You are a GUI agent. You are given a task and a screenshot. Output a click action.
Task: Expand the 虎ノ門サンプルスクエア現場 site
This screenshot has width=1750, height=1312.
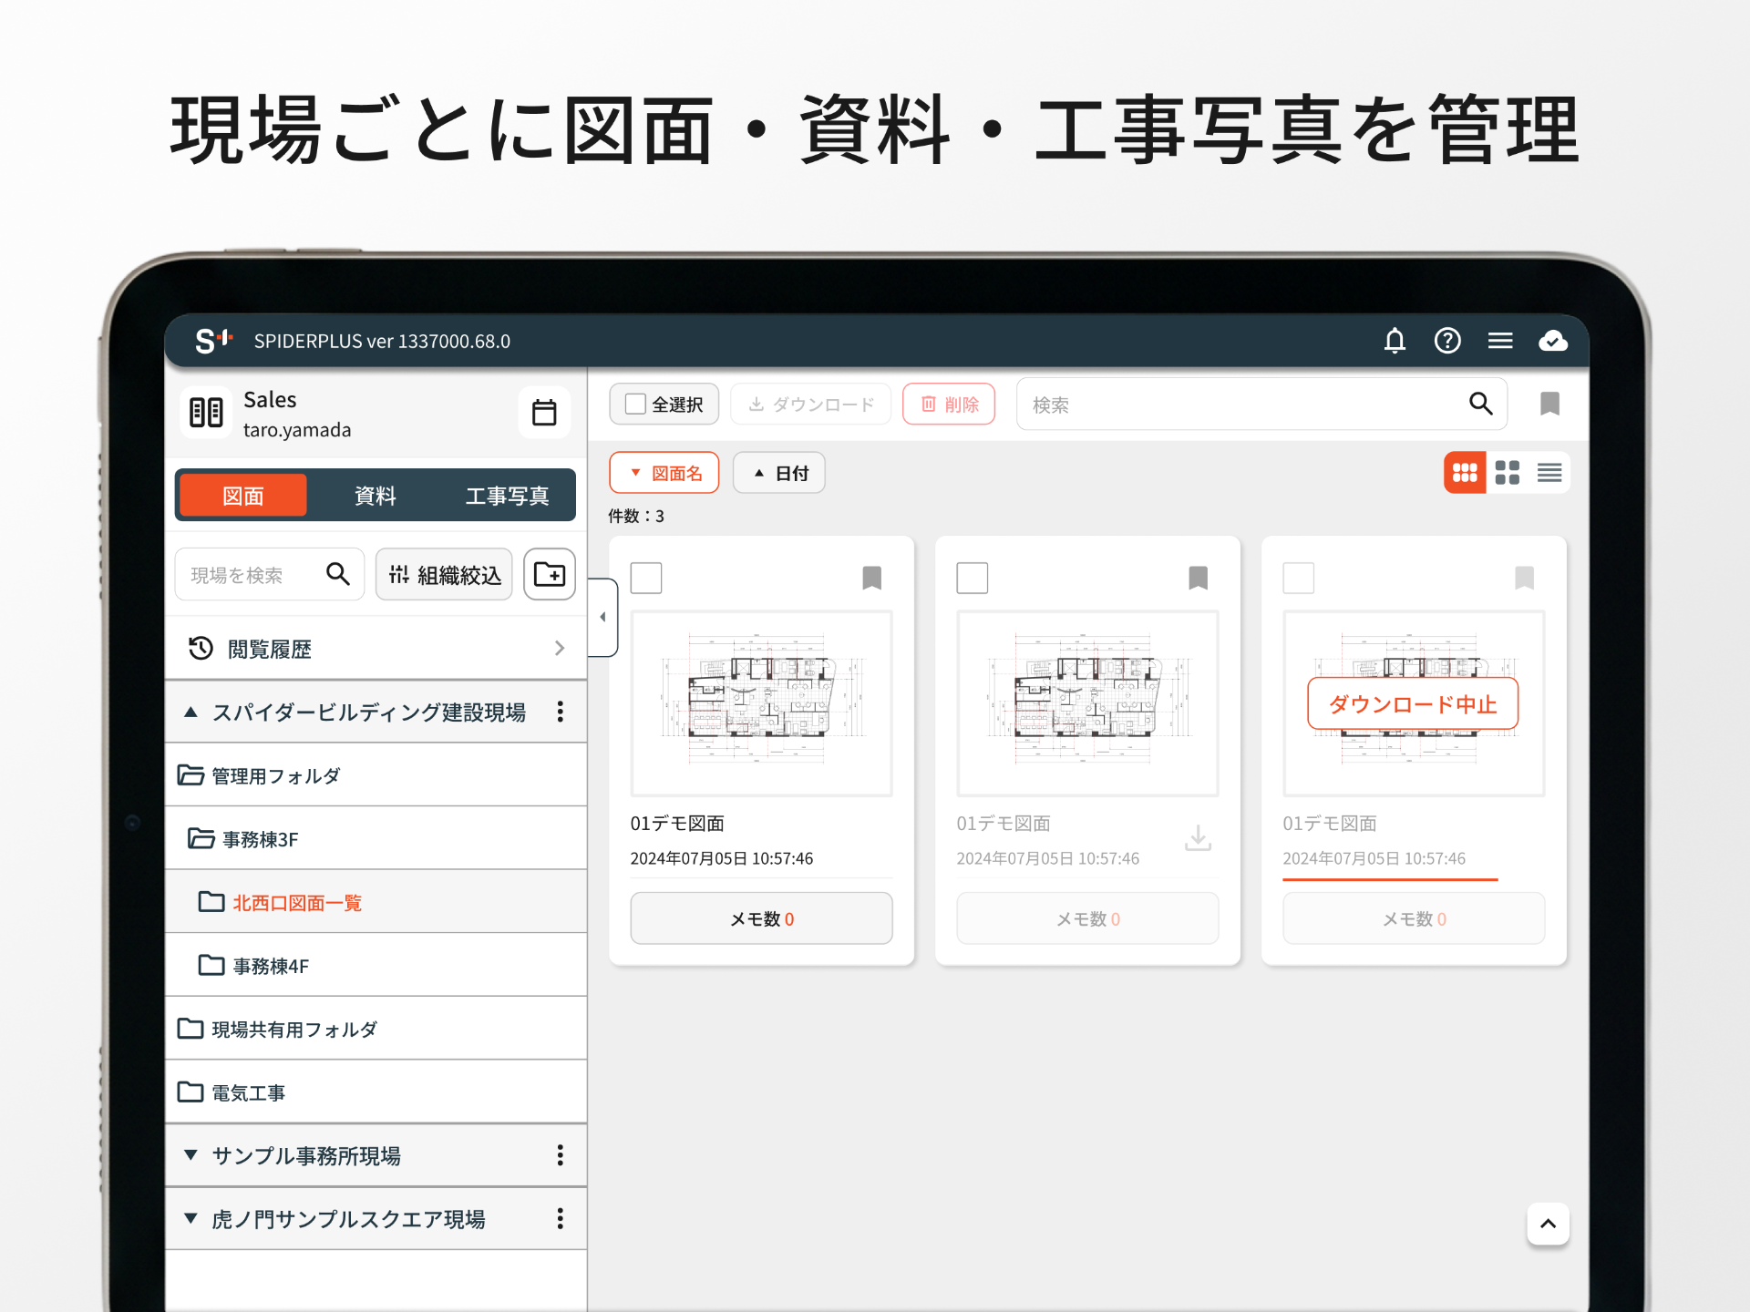point(190,1218)
